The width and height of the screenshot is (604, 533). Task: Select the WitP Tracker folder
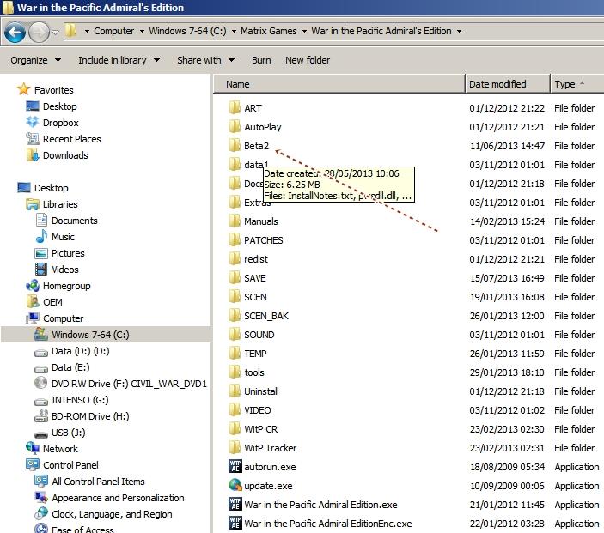pos(263,448)
